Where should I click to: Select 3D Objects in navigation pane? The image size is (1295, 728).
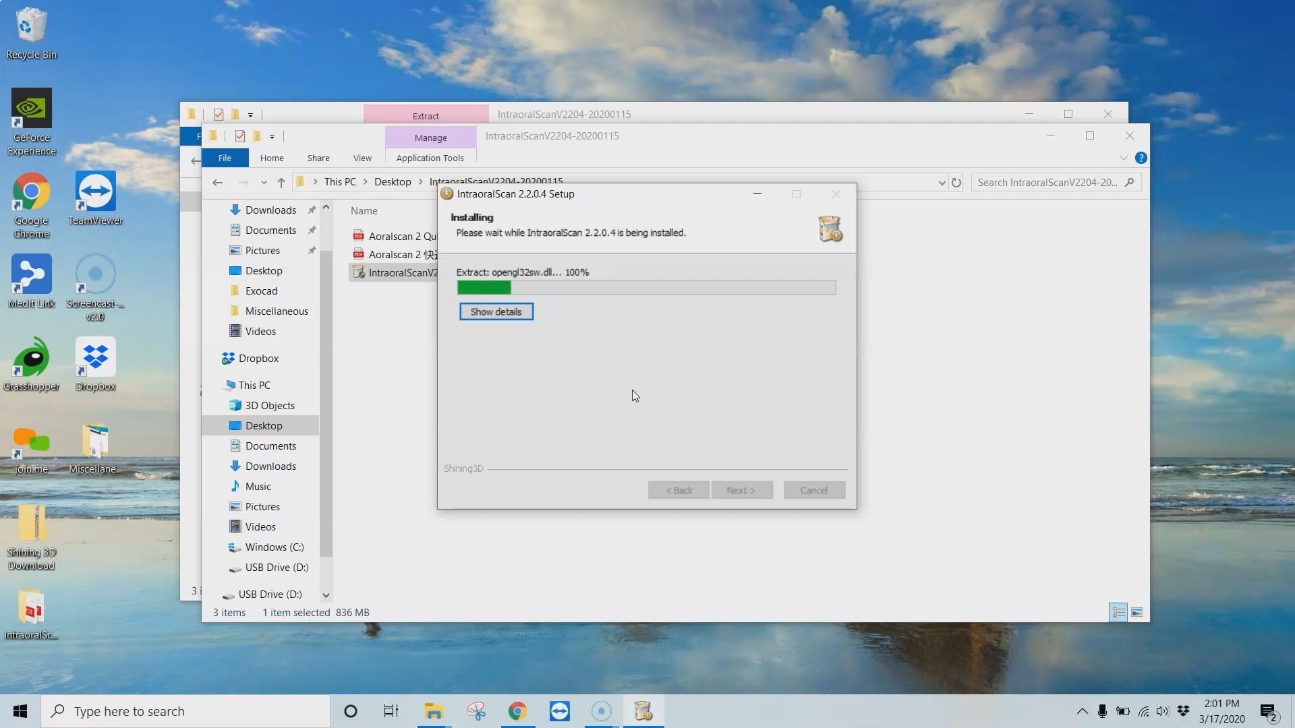click(x=270, y=406)
